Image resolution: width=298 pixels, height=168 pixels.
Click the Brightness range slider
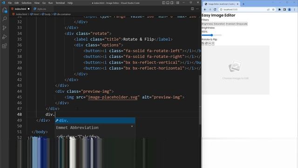[x=211, y=35]
